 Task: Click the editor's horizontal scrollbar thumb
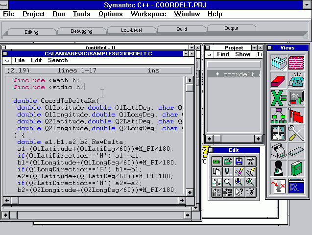point(16,200)
